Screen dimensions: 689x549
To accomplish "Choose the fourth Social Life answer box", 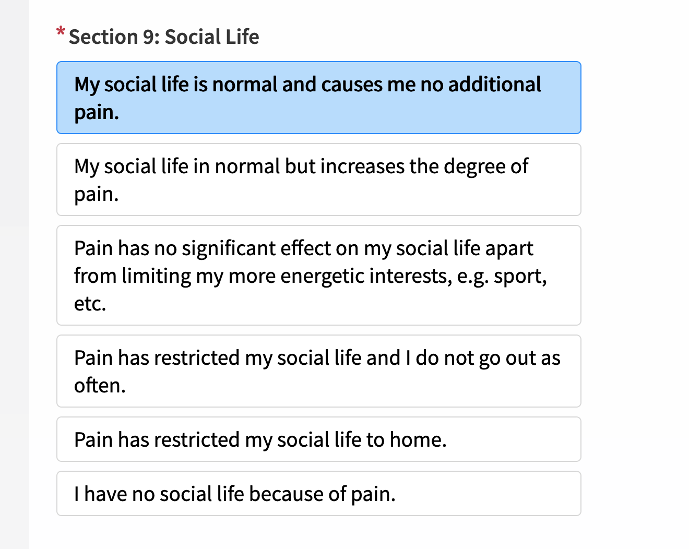I will 318,371.
